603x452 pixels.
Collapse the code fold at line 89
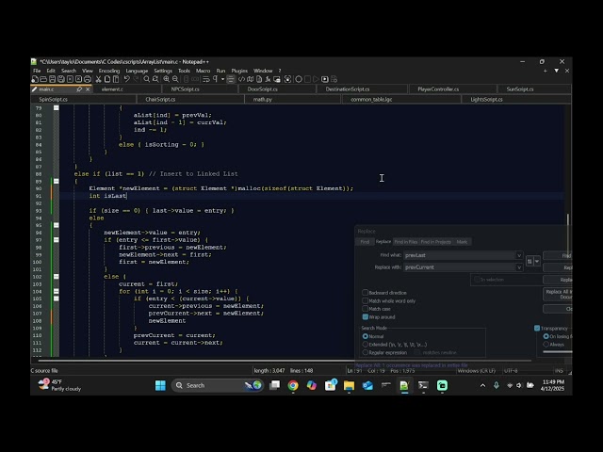[57, 181]
